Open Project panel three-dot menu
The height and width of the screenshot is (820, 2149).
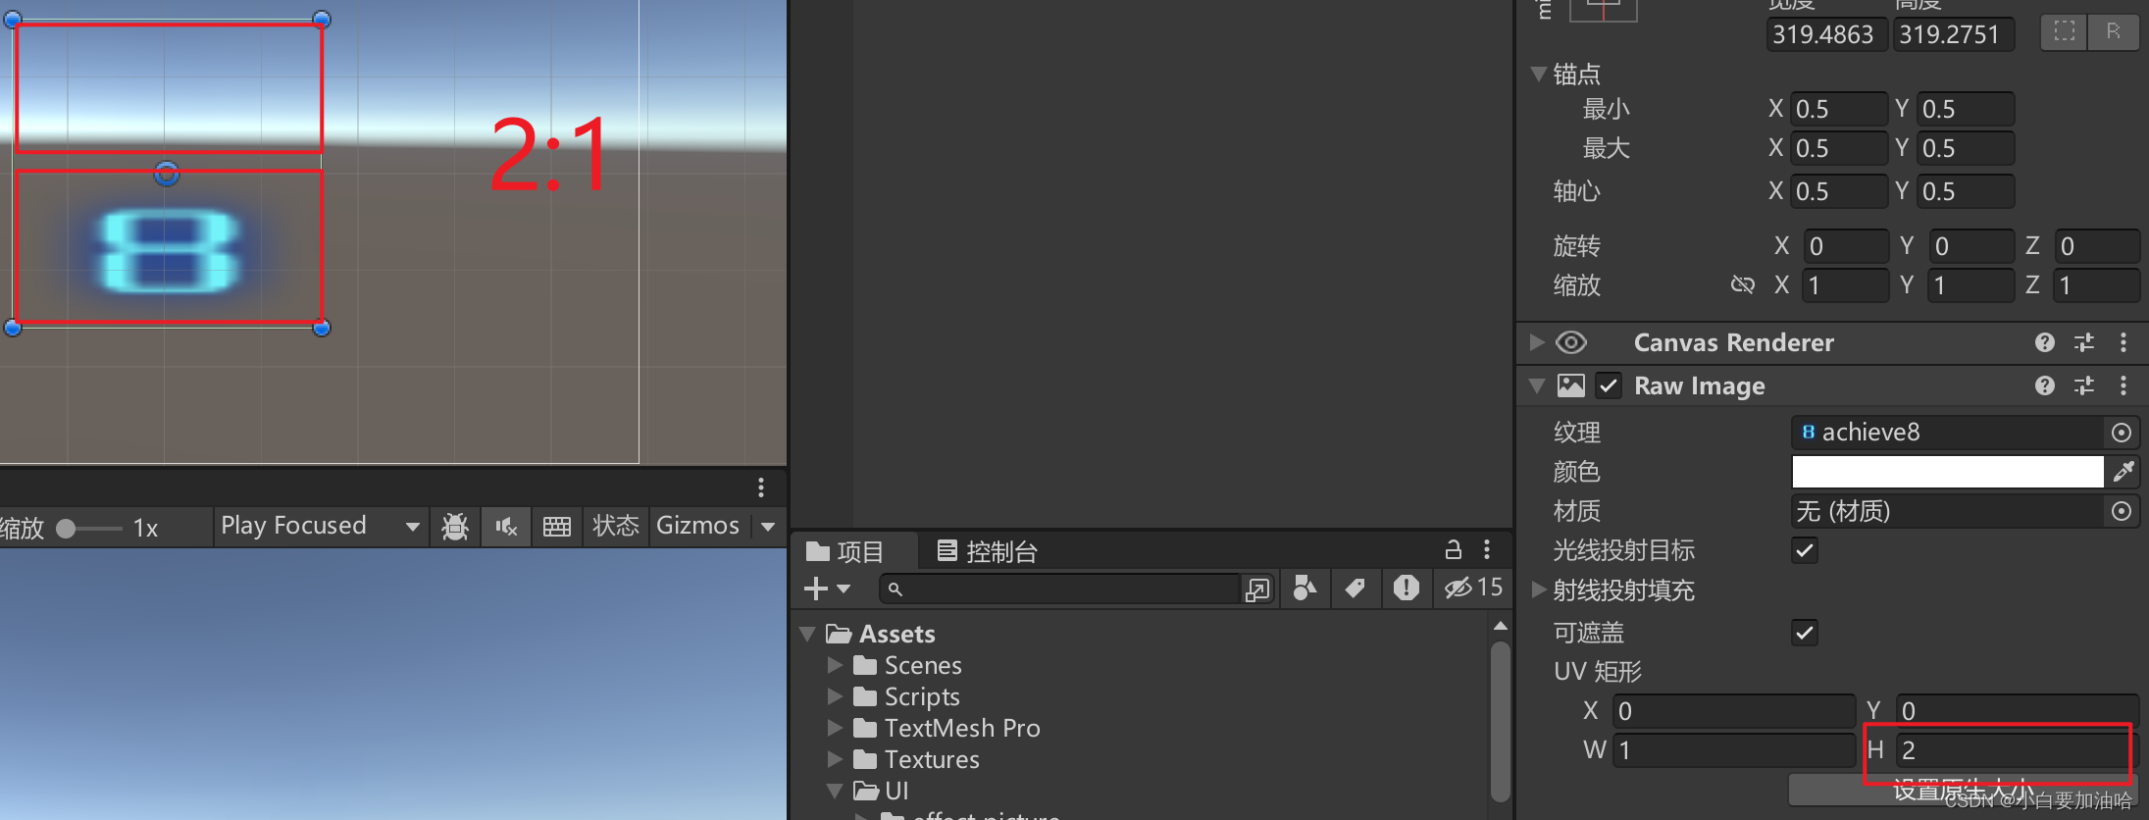tap(1487, 549)
